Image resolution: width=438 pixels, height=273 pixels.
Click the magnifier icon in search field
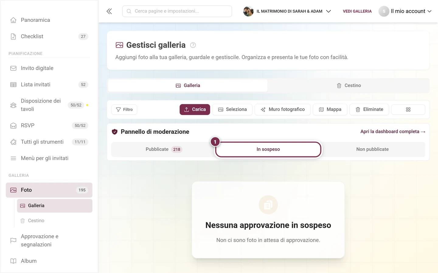click(129, 11)
